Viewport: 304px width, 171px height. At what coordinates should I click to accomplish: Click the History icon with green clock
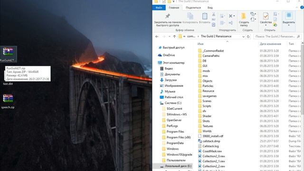[275, 25]
